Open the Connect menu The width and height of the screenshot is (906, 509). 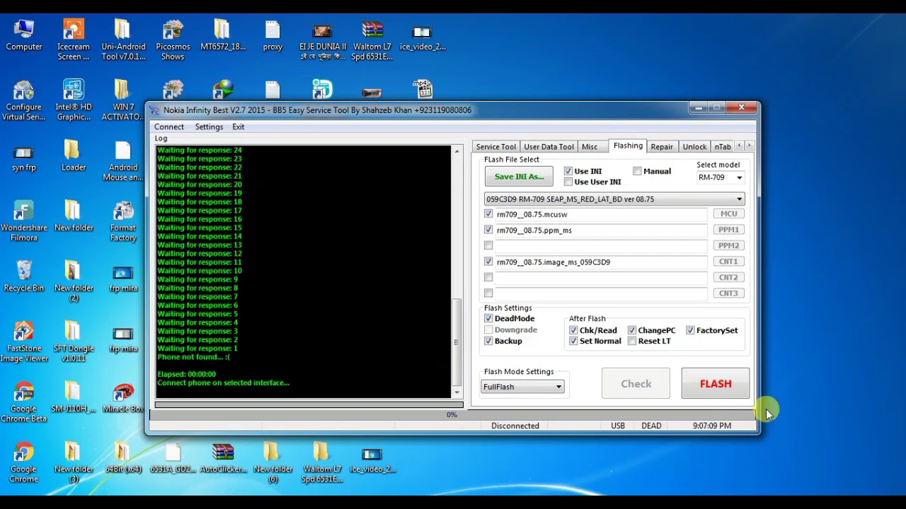(x=169, y=127)
